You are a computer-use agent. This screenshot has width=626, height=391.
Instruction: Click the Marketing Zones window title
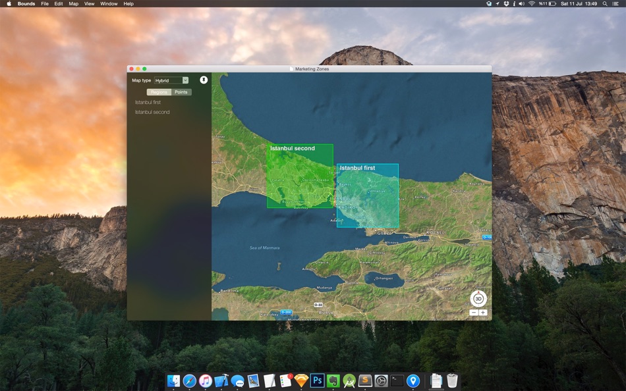312,69
